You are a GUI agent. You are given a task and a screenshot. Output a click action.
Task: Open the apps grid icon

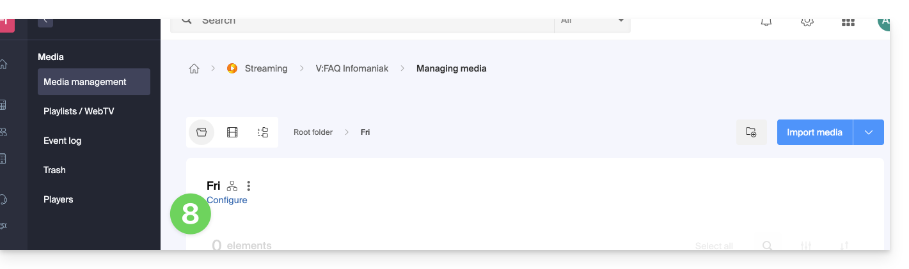848,22
